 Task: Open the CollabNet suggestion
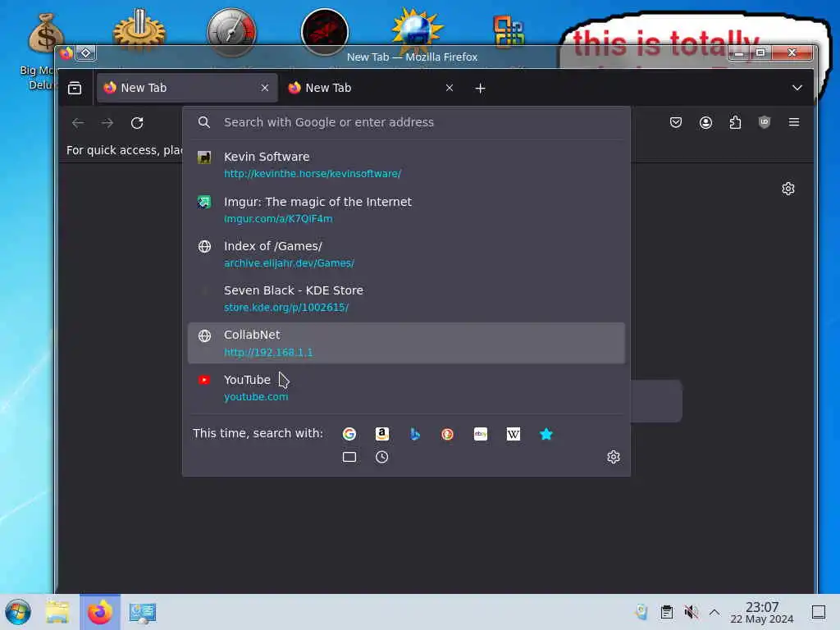[x=406, y=343]
